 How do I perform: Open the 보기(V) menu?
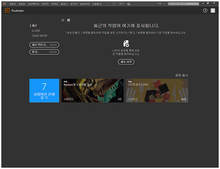click(74, 4)
